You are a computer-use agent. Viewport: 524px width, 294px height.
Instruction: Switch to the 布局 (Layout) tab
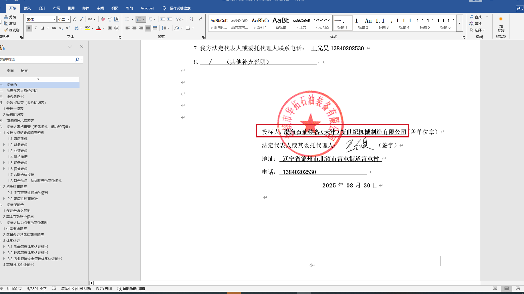coord(56,8)
